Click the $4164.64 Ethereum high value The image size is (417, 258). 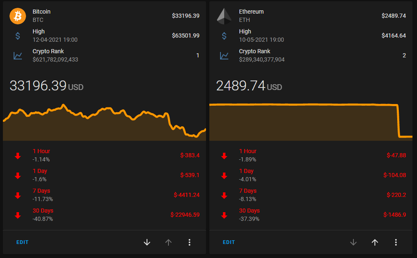point(393,36)
